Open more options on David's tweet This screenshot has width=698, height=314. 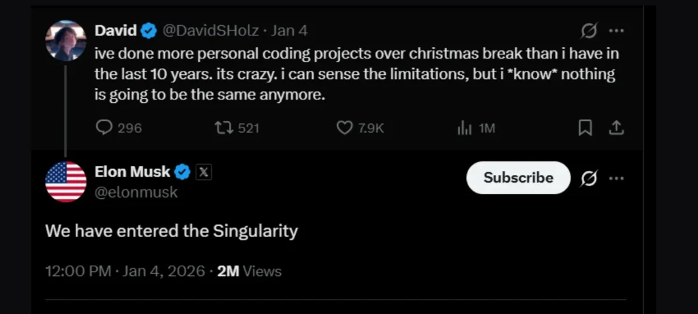(616, 31)
